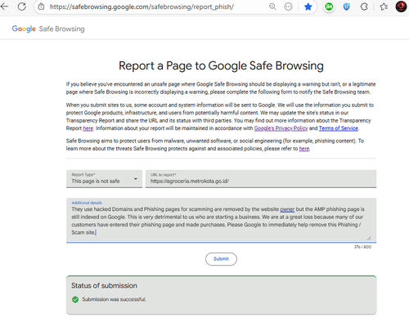Open the green circular extension icon
409x327 pixels.
click(x=329, y=7)
